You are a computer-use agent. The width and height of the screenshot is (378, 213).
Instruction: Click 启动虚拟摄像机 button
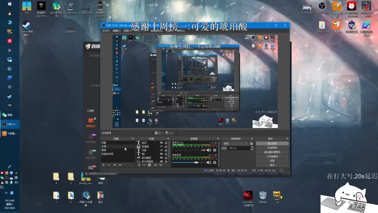272,152
